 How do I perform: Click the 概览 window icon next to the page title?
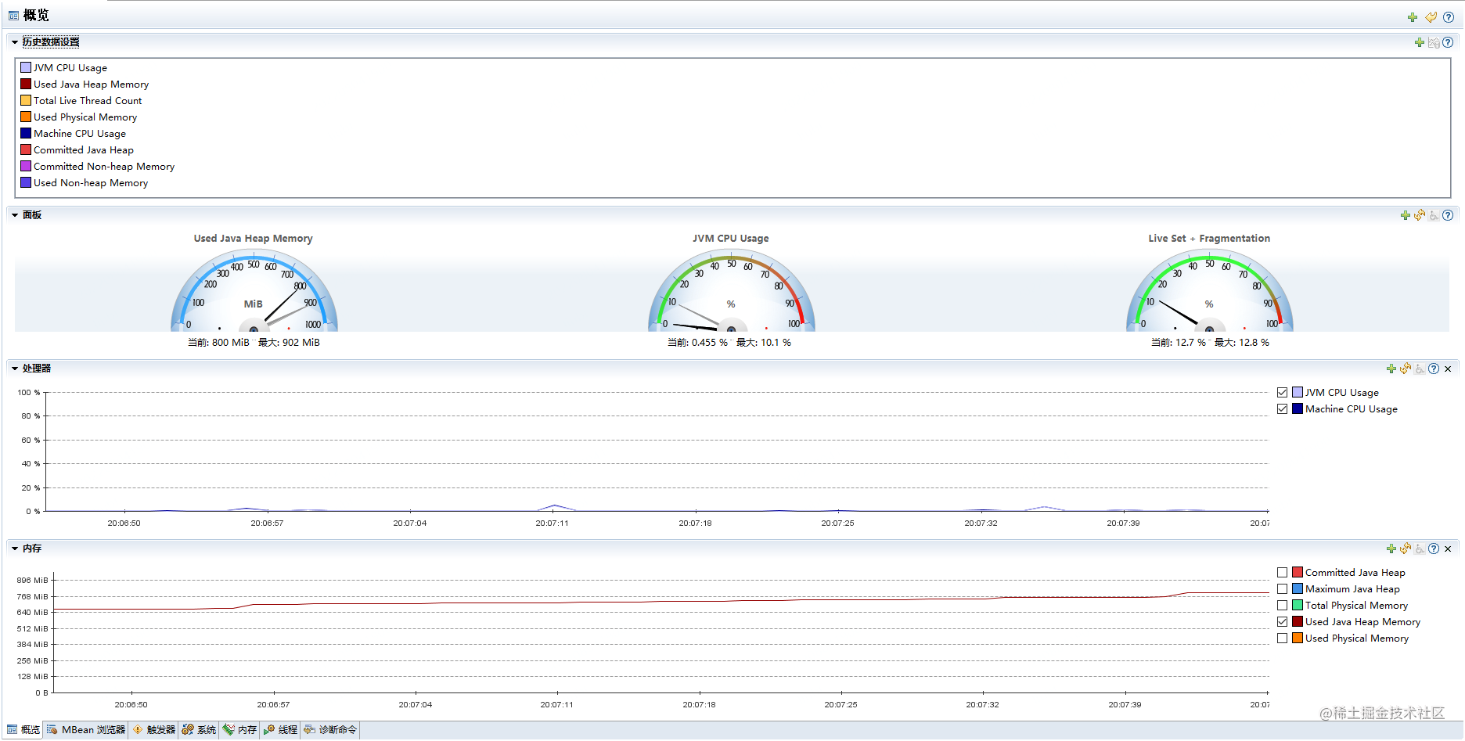[x=13, y=16]
